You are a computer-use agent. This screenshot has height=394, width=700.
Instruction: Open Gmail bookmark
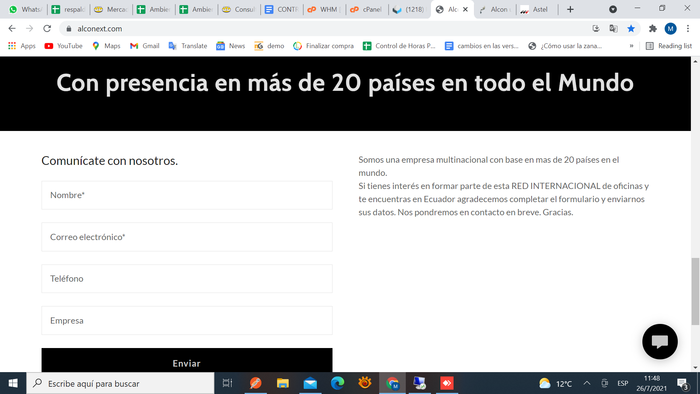145,46
